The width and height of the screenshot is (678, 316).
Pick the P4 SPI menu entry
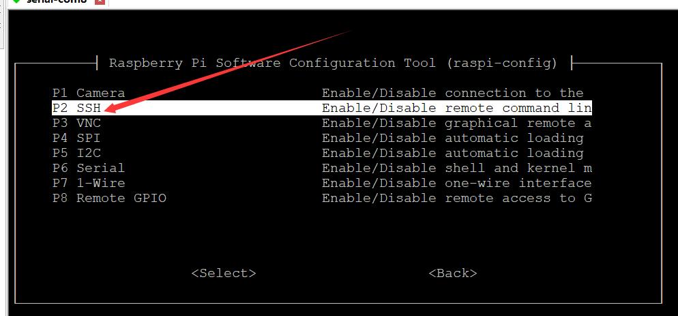76,138
